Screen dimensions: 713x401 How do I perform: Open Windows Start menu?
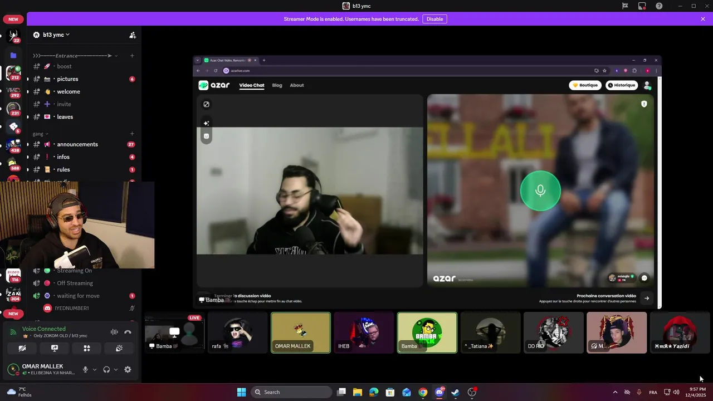tap(241, 392)
